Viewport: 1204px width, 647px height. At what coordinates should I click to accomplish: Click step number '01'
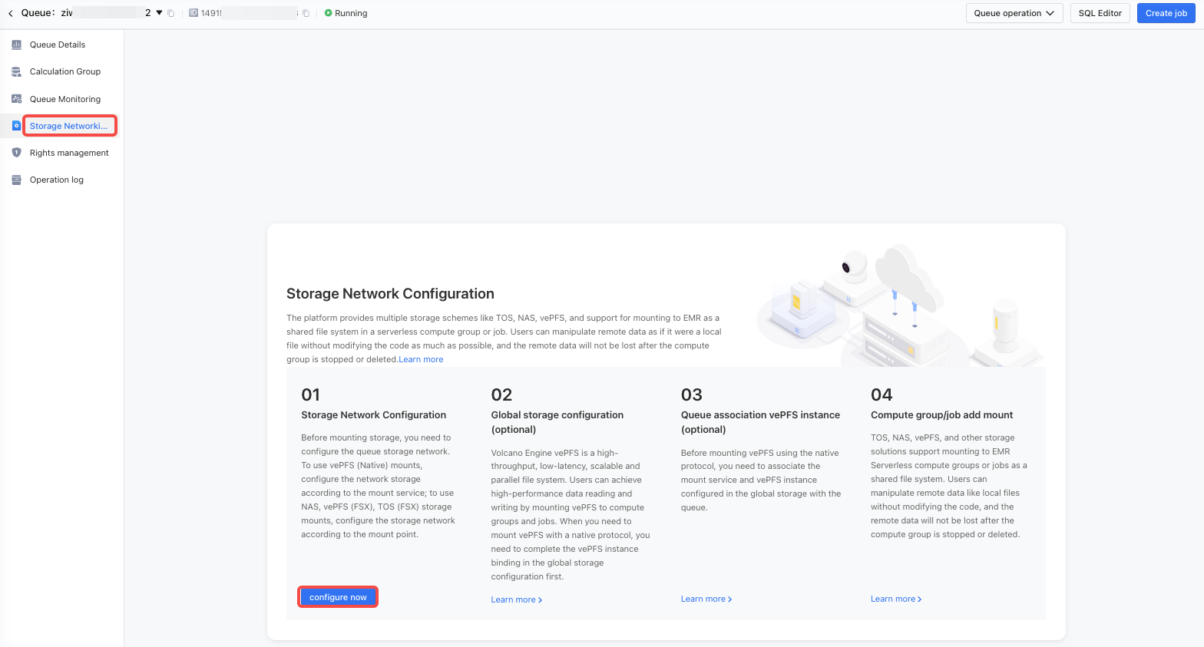[x=310, y=394]
